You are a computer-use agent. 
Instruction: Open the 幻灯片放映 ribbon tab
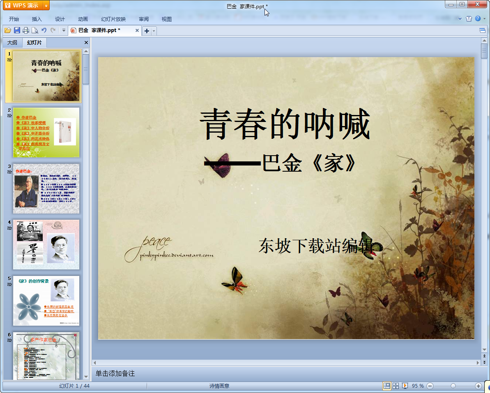click(x=113, y=19)
